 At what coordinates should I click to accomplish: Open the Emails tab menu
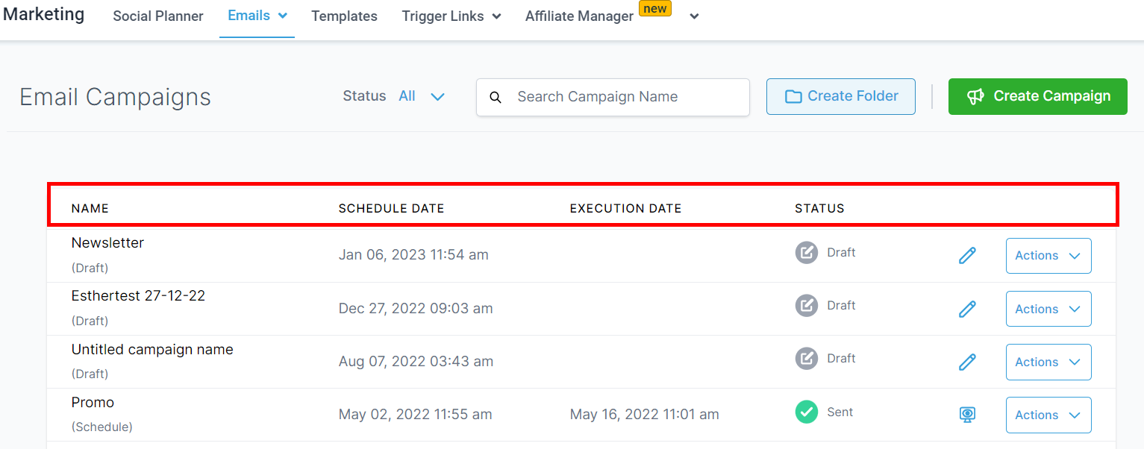[257, 16]
